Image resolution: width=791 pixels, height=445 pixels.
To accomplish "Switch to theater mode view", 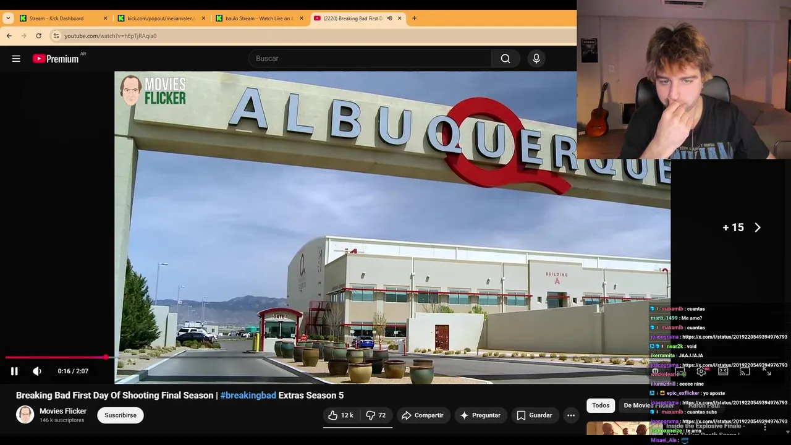I will click(723, 371).
